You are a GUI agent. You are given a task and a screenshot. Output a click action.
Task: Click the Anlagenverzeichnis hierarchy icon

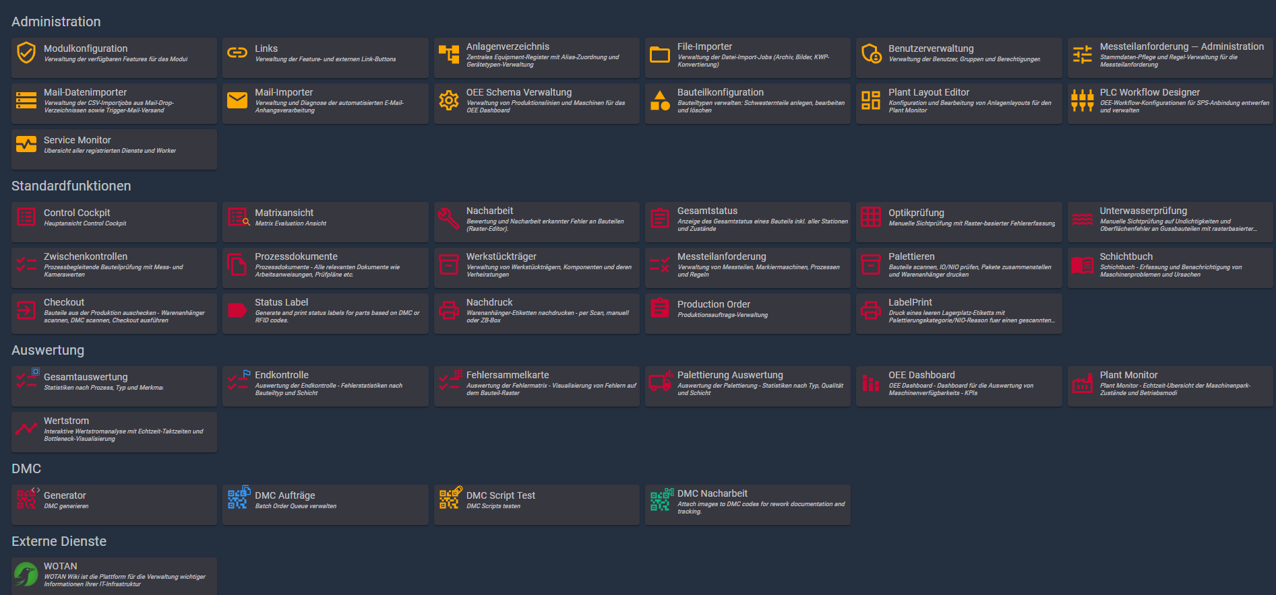pos(449,54)
